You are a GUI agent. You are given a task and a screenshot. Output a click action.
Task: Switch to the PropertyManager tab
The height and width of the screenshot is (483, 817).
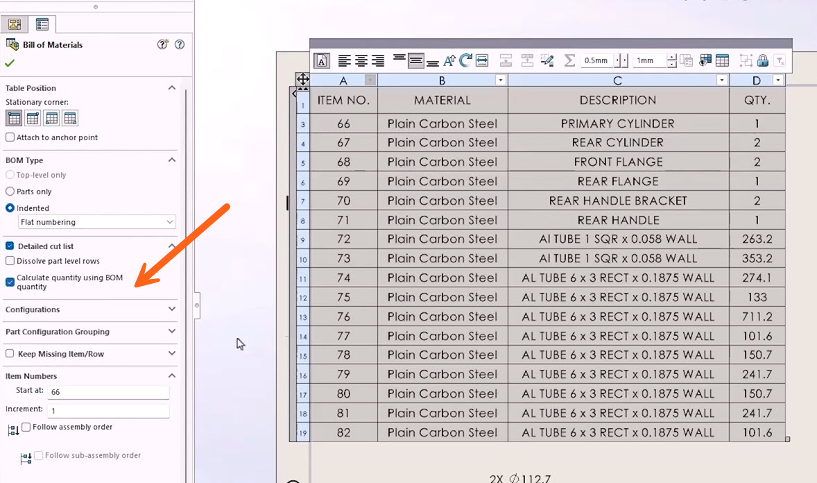(x=42, y=24)
